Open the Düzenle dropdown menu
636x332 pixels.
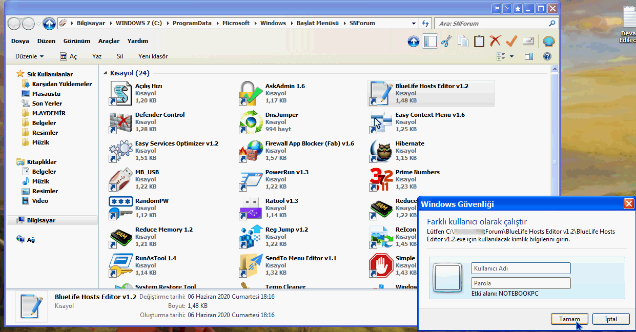coord(30,56)
